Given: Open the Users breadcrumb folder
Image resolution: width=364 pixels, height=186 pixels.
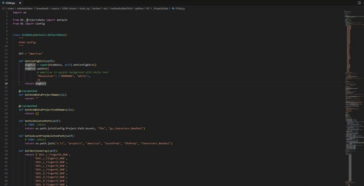Looking at the screenshot, I should pos(11,8).
